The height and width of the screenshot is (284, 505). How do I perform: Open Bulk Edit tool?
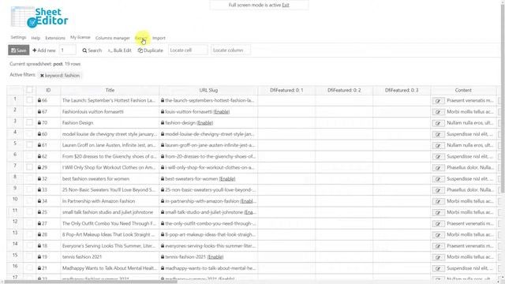(119, 50)
